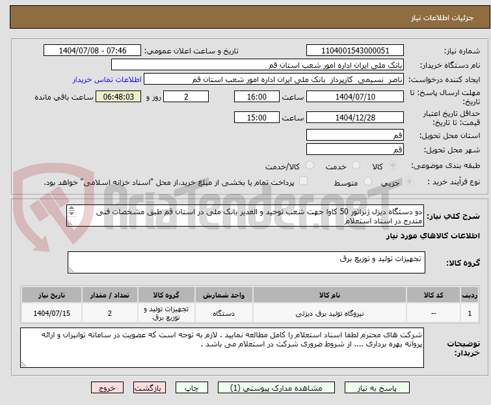Click the resize grip of goods group box
Image resolution: width=491 pixels, height=405 pixels.
71,270
